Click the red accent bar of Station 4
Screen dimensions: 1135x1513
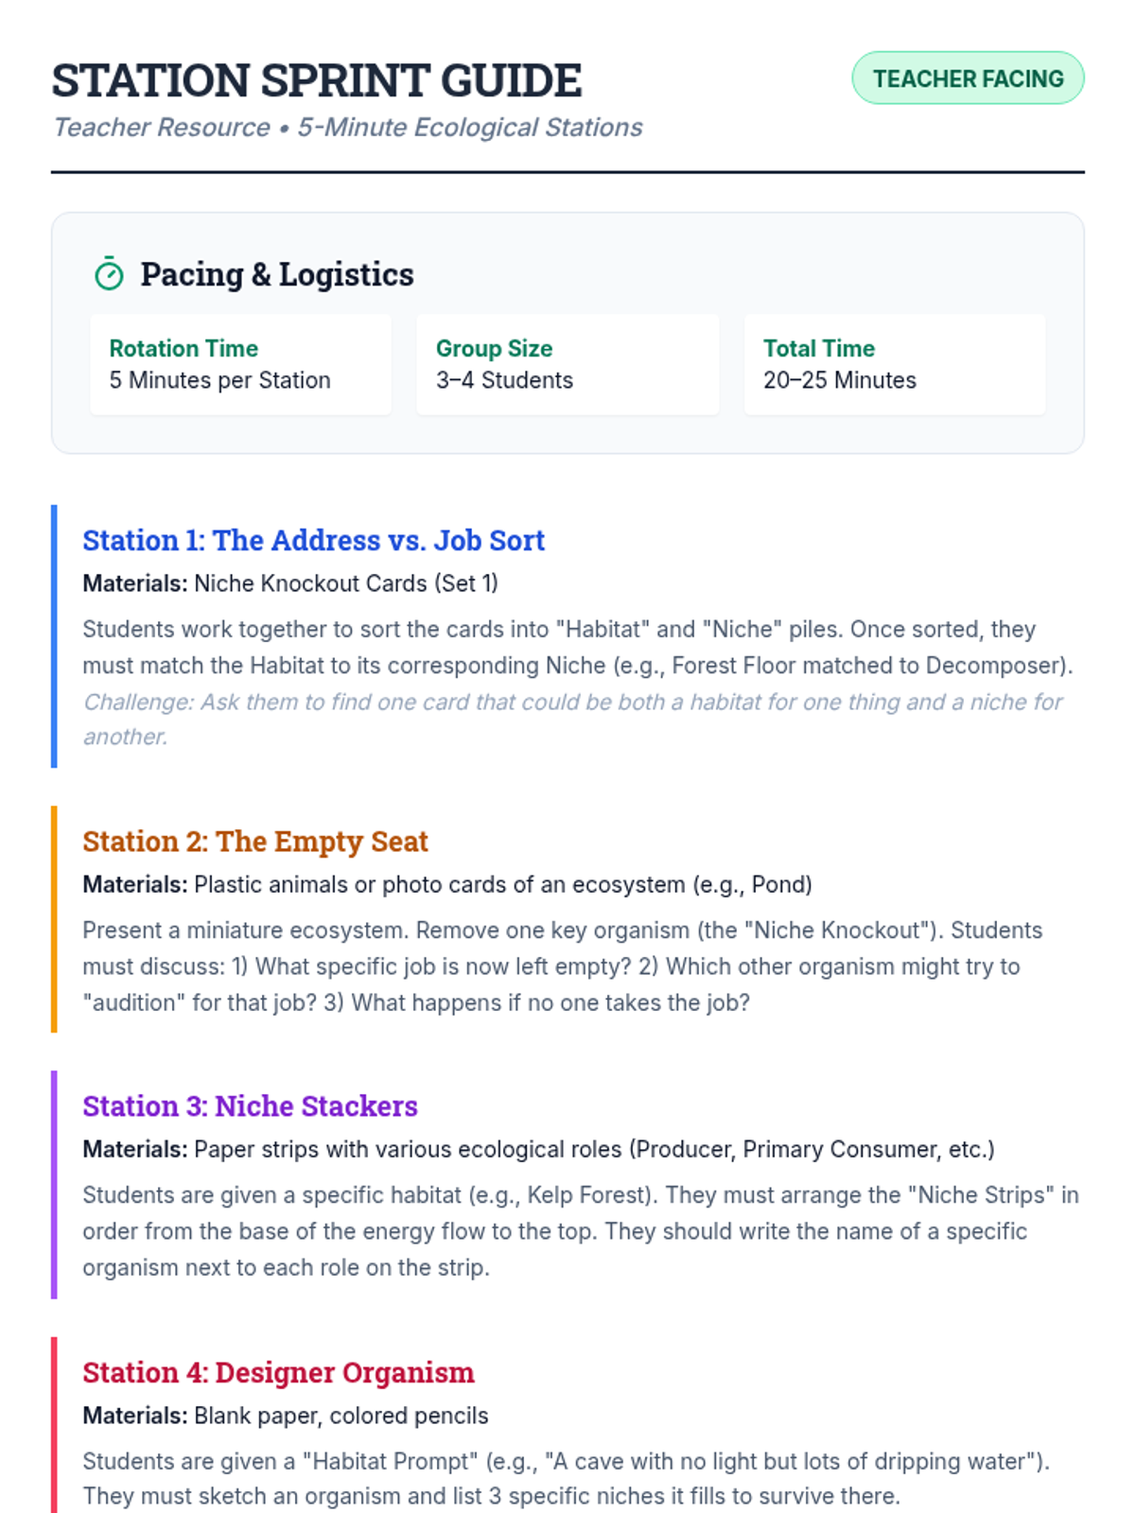tap(54, 1423)
